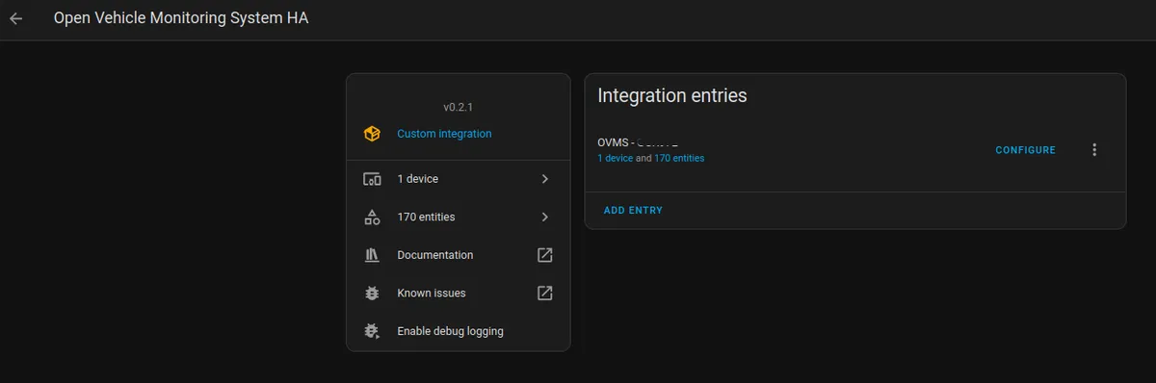
Task: Click Known issues external link icon
Action: (x=544, y=293)
